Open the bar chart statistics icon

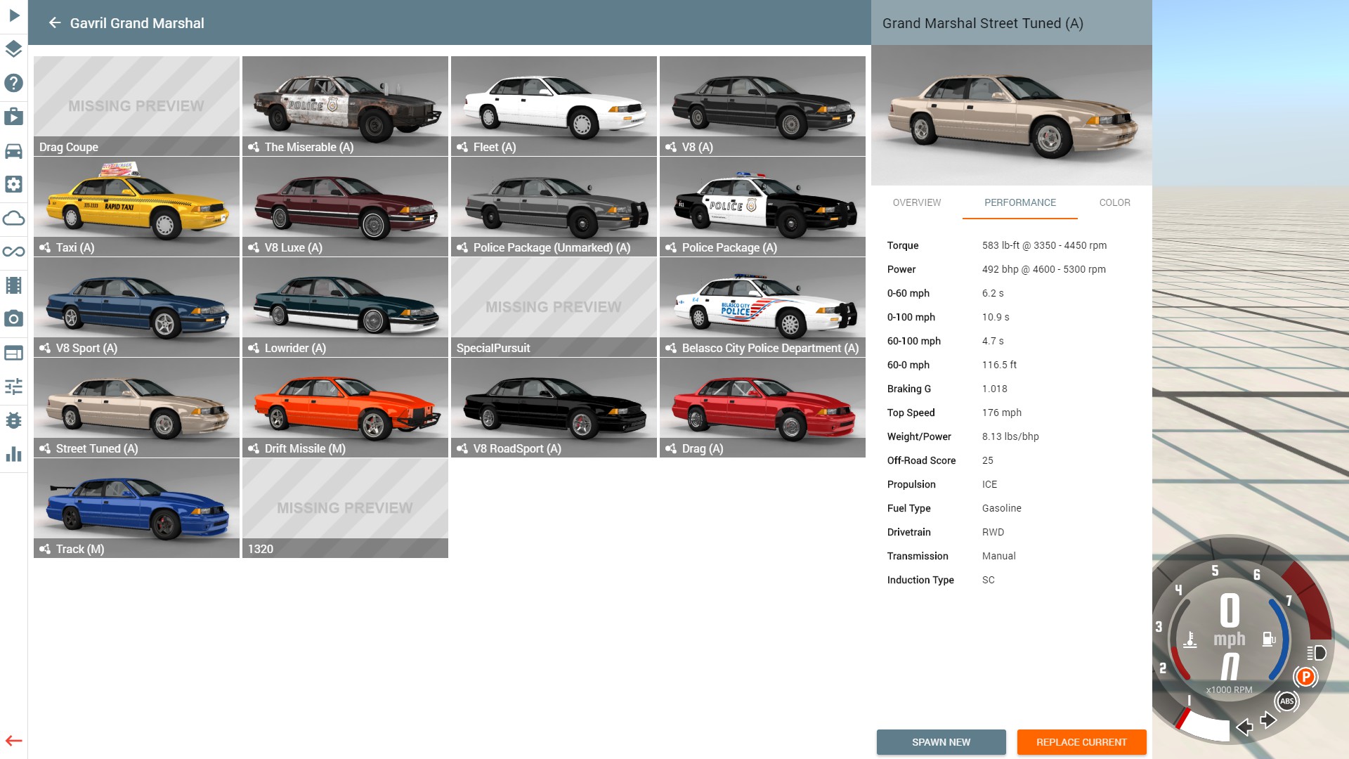(13, 454)
